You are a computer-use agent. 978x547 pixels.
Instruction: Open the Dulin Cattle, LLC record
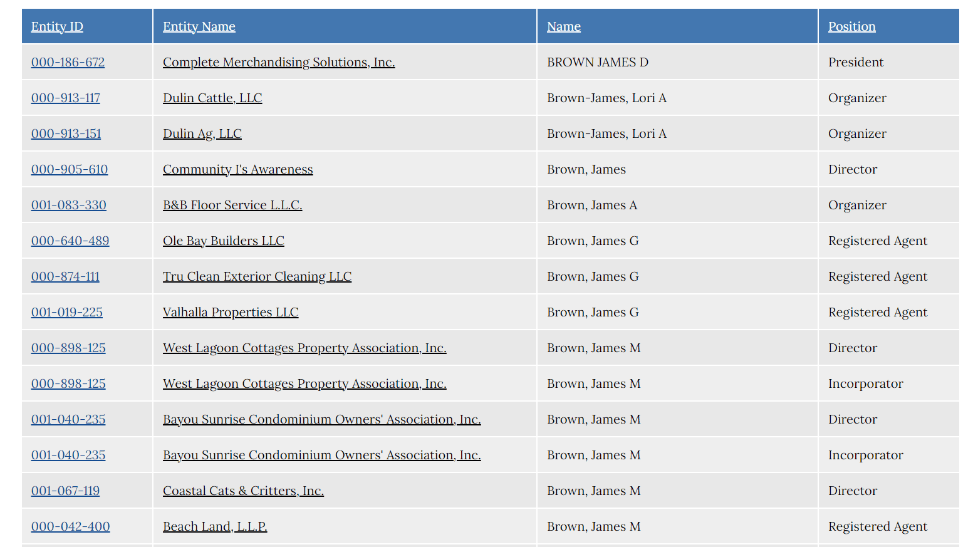pyautogui.click(x=212, y=98)
